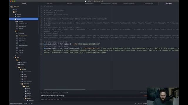Select the config folder nested inside bonsai
The height and width of the screenshot is (105, 188).
26,77
